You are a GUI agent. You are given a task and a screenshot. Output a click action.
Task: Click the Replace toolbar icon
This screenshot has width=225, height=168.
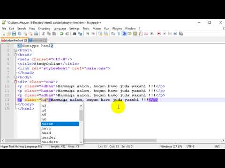coord(80,34)
